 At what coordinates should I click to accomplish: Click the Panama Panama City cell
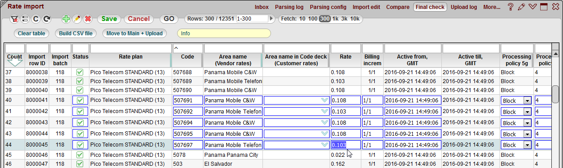(x=233, y=155)
